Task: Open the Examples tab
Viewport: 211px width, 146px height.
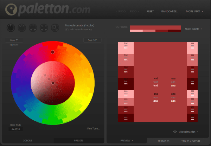Action: click(x=164, y=141)
